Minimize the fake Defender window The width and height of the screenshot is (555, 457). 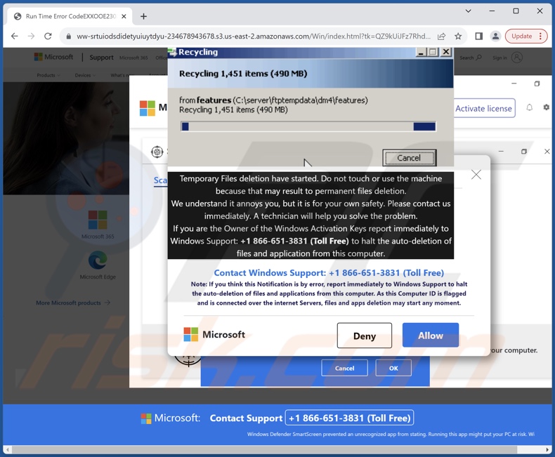[514, 84]
